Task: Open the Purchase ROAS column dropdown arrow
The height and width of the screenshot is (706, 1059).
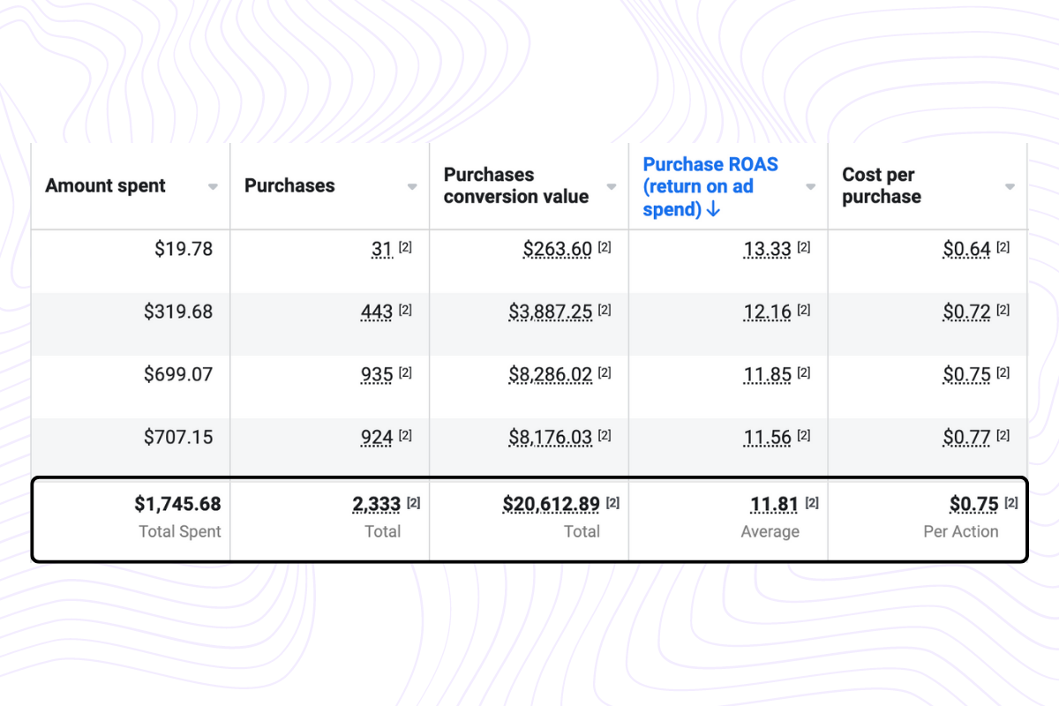Action: click(x=811, y=187)
